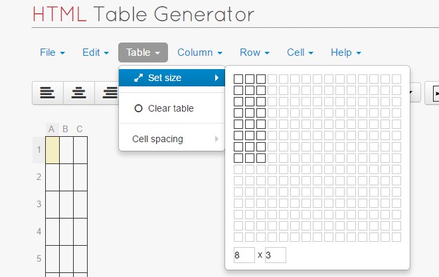Image resolution: width=439 pixels, height=277 pixels.
Task: Collapse the open Table menu
Action: (x=143, y=52)
